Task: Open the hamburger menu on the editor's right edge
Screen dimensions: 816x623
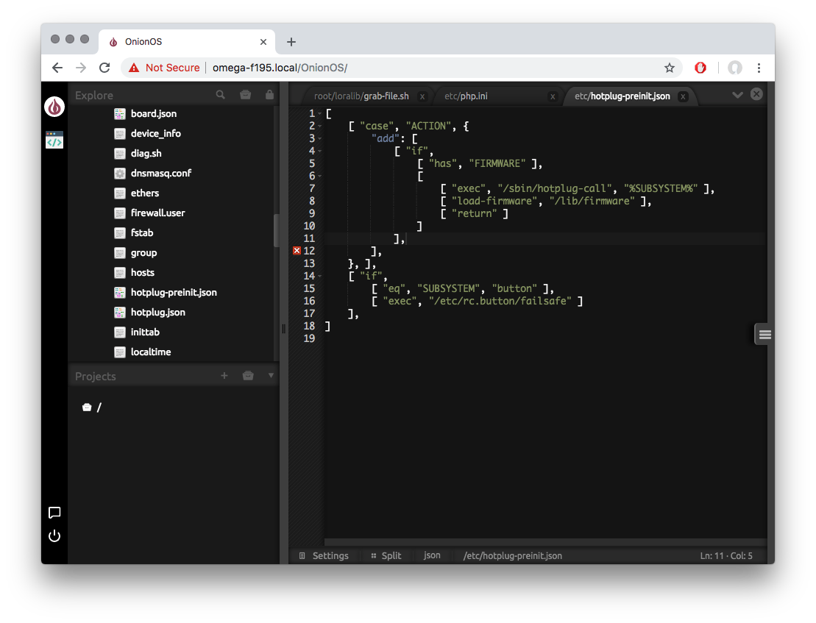Action: (x=763, y=333)
